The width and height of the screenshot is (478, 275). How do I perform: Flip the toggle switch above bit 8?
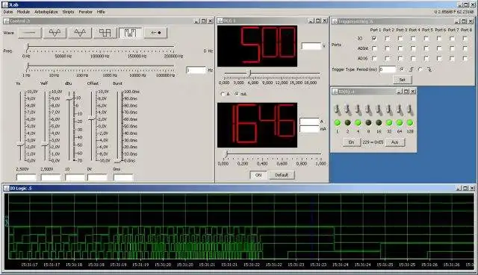click(x=368, y=110)
